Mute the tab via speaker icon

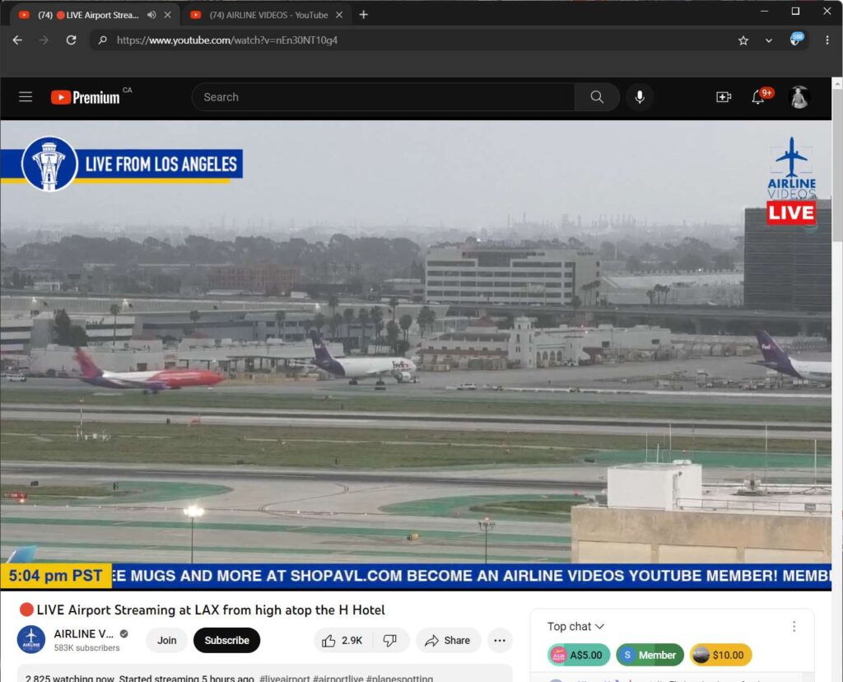151,15
